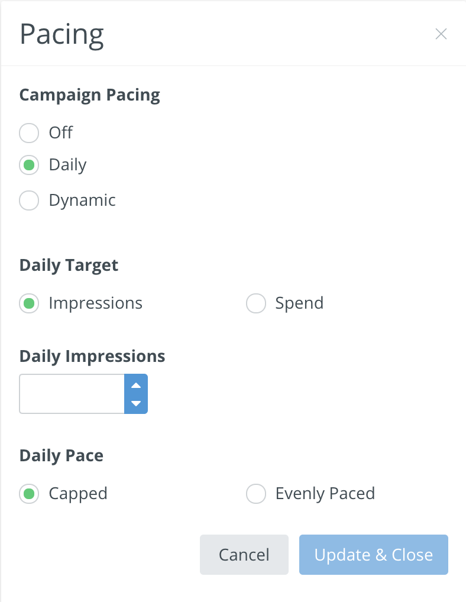Close the Pacing dialog with the X icon
Screen dimensions: 466x602
click(x=441, y=34)
